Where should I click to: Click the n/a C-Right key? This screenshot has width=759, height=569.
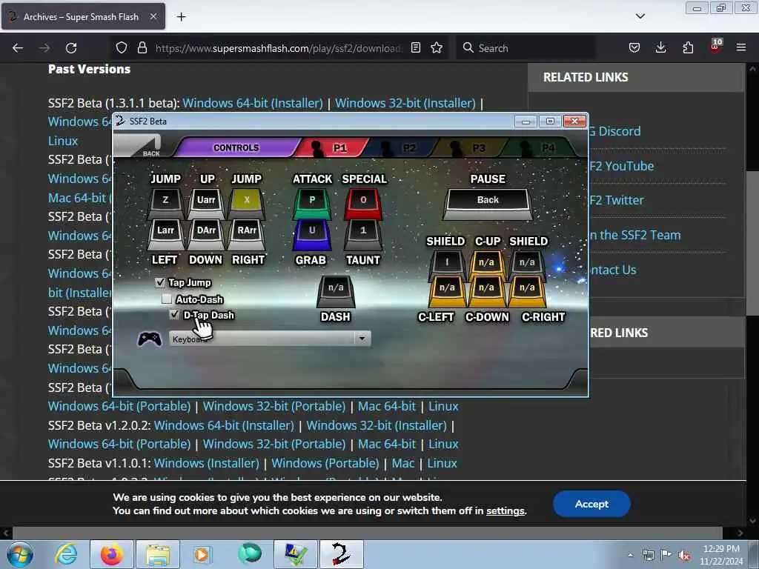click(x=527, y=291)
